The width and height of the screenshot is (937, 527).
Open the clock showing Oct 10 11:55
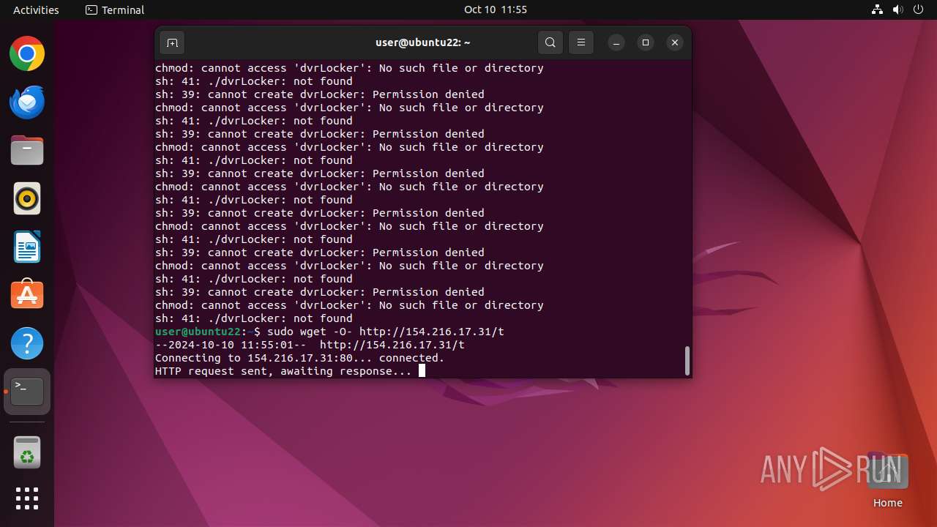coord(496,10)
